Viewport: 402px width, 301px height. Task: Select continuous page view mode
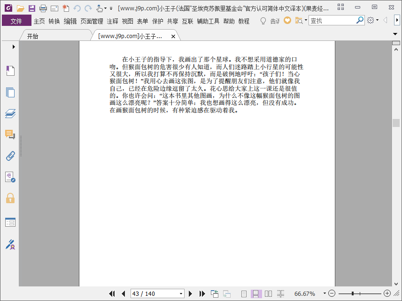point(256,293)
